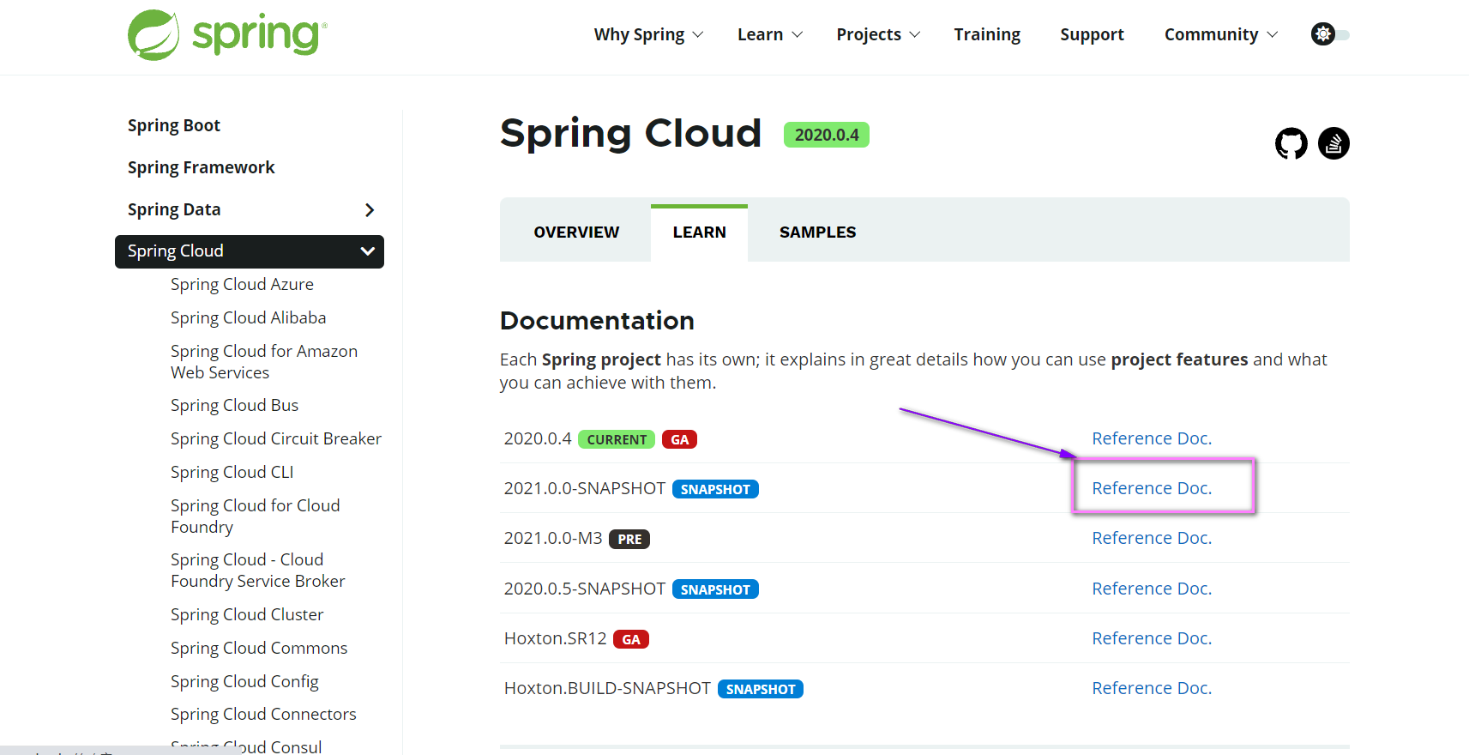
Task: Open Reference Doc for Hoxton.SR12
Action: point(1152,638)
